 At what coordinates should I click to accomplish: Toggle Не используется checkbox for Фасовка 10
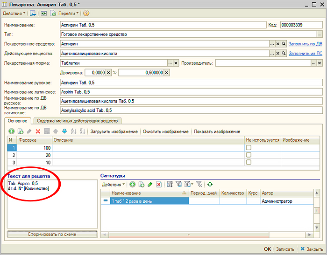click(x=249, y=162)
